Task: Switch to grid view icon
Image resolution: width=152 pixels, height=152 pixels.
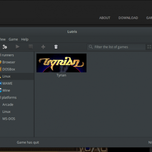Action: coord(149,47)
